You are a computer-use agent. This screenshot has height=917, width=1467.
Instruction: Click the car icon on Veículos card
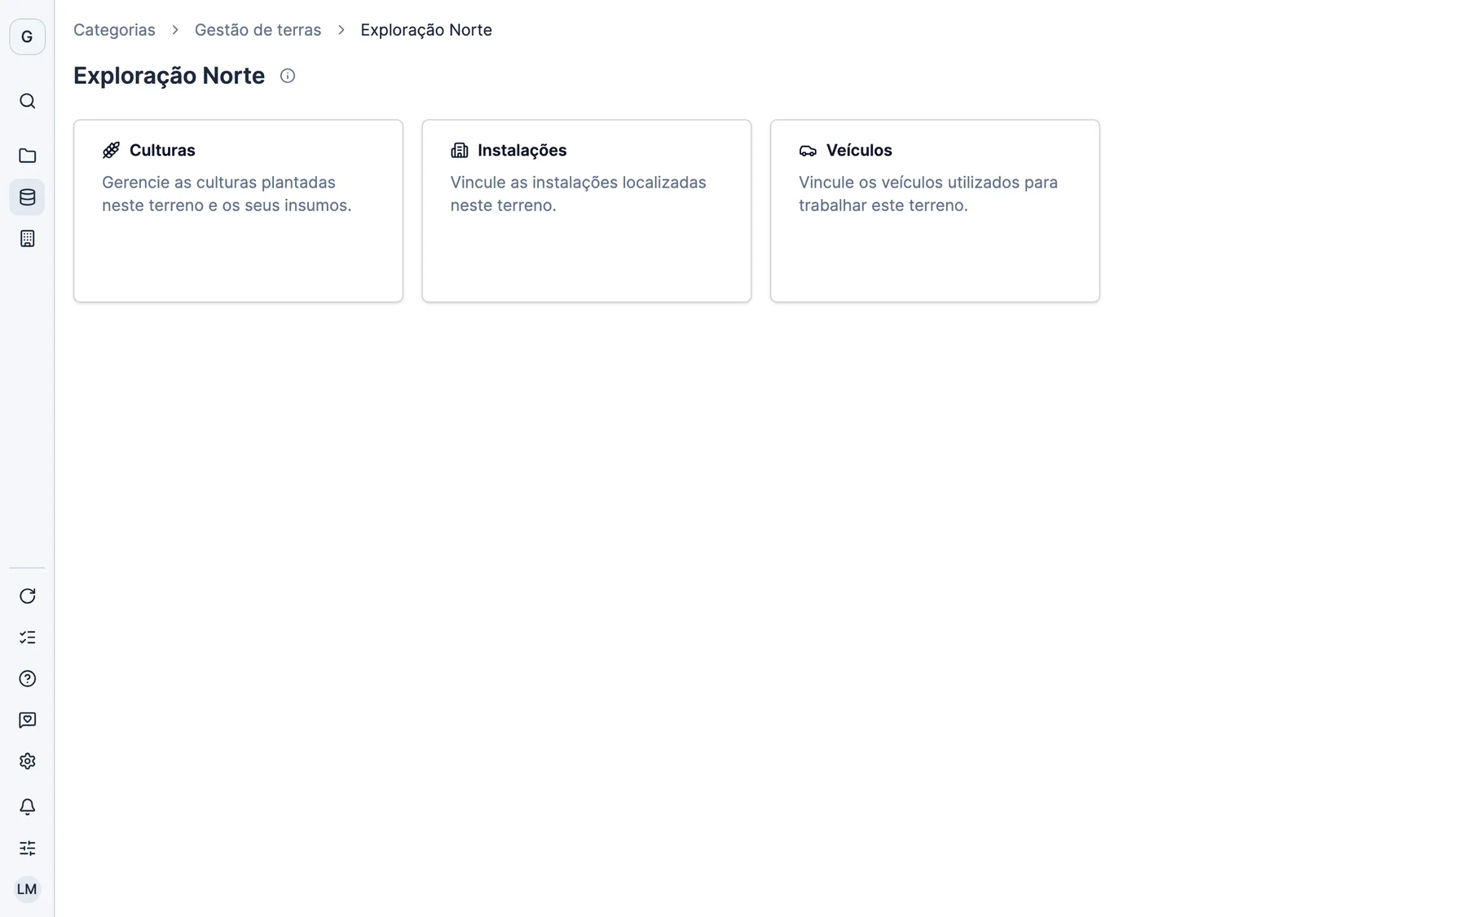(x=808, y=150)
